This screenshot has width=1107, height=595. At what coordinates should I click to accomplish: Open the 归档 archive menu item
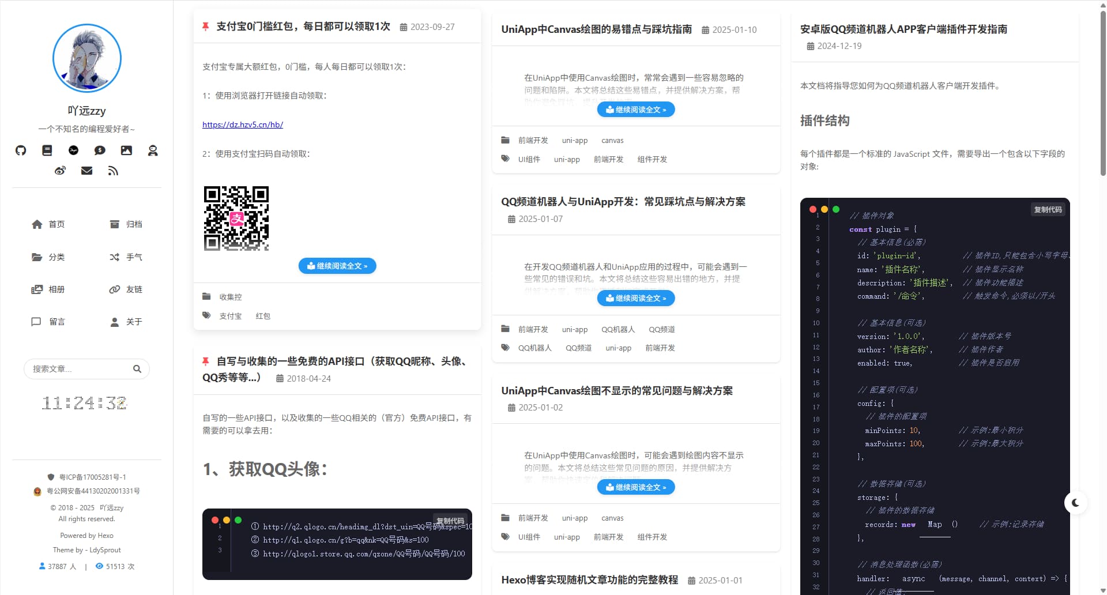point(126,224)
